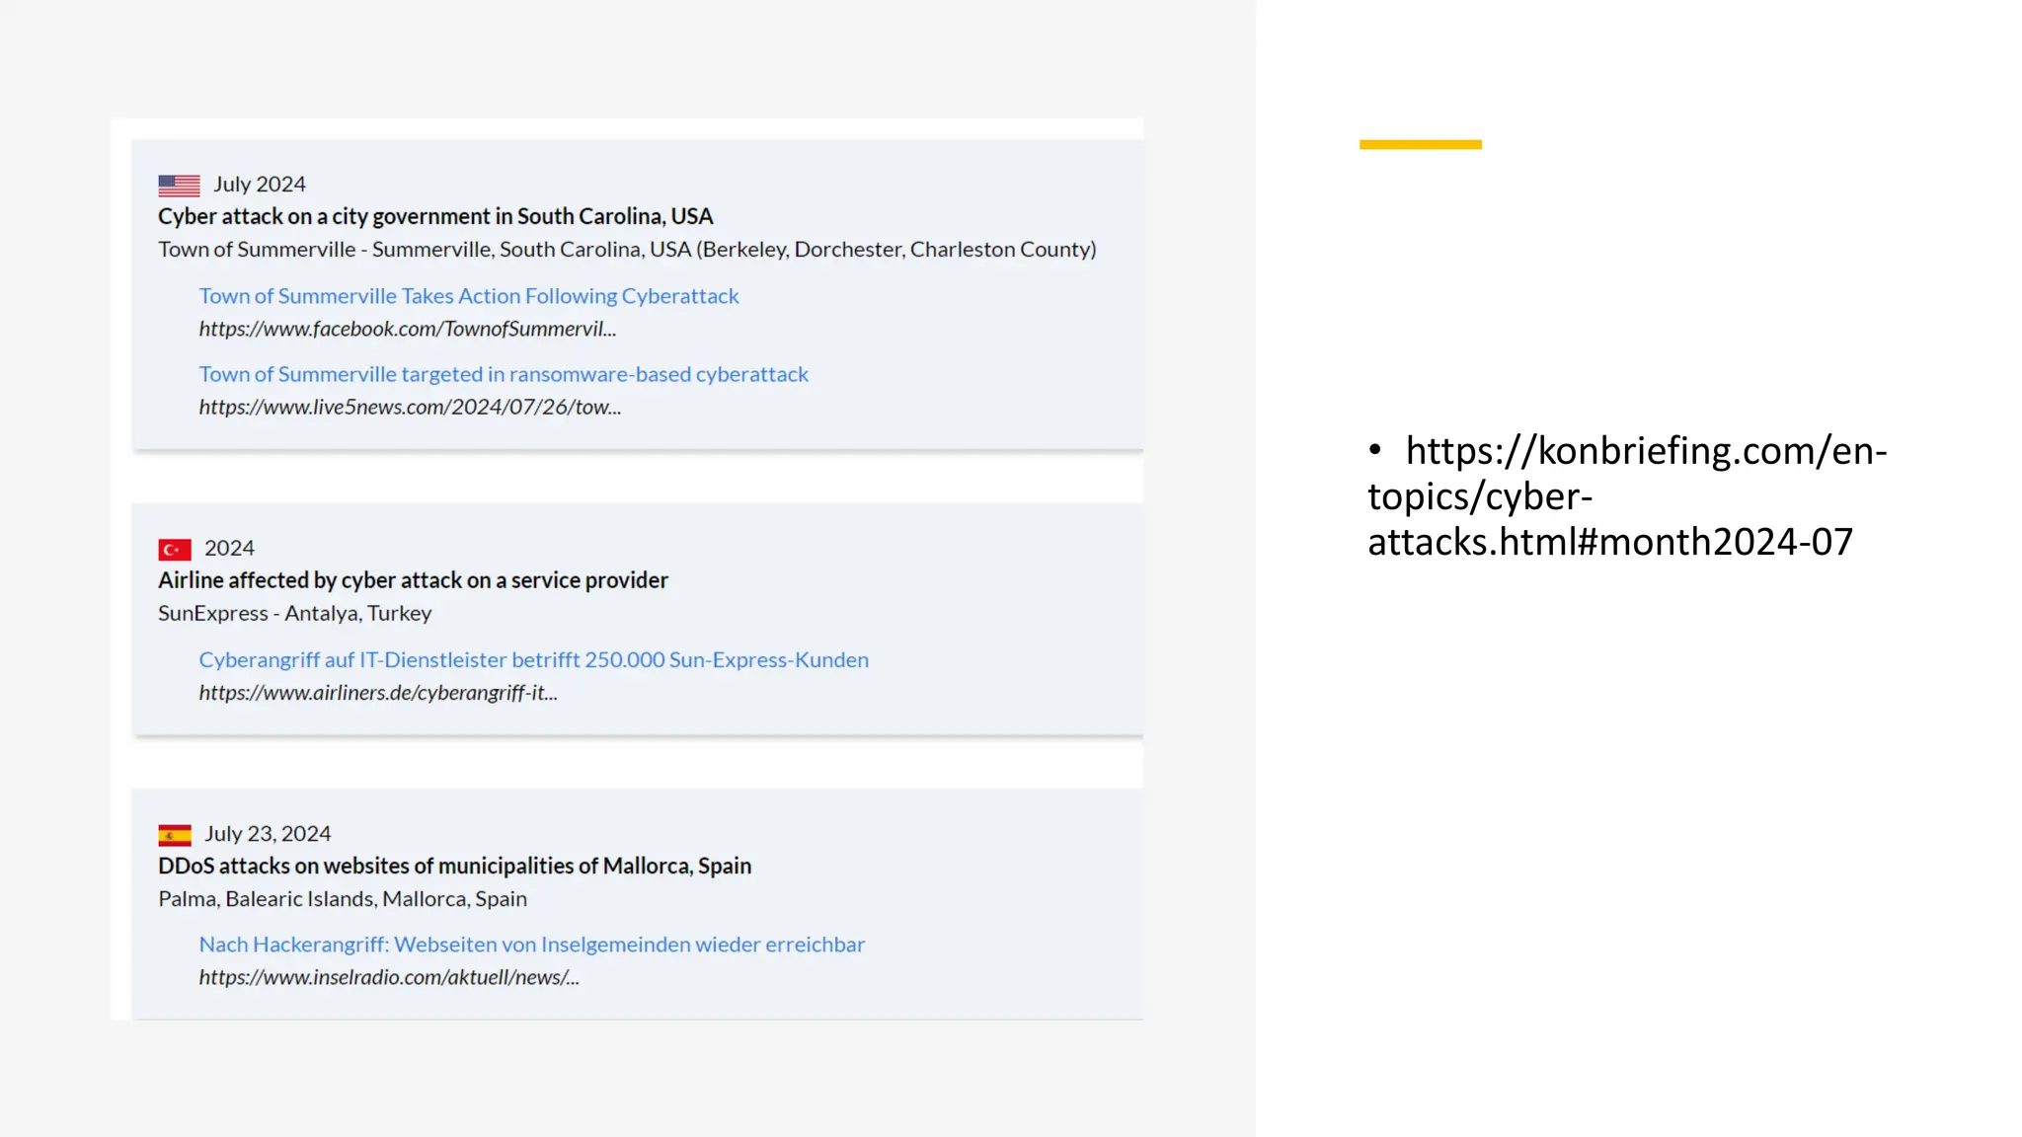Open 'Town of Summerville Takes Action Following Cyberattack' link

coord(469,296)
